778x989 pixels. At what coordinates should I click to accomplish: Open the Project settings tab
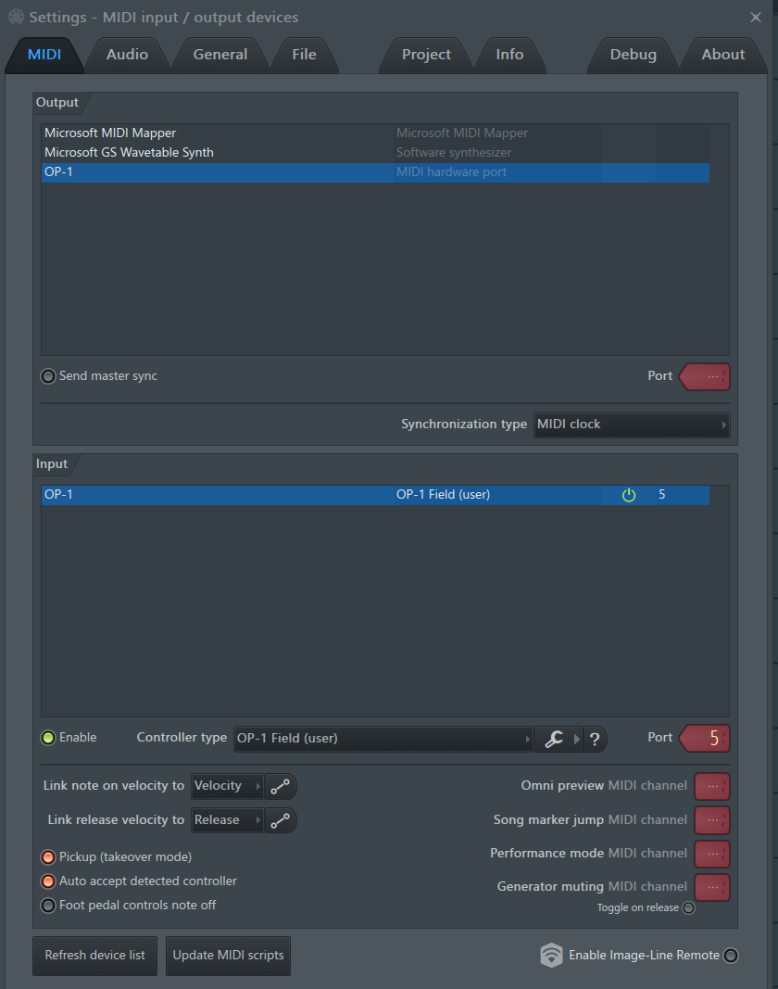point(425,55)
